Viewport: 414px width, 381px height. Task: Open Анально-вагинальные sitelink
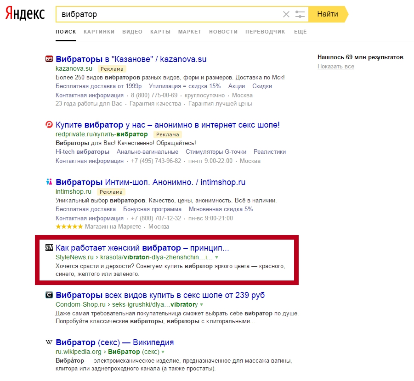coord(147,152)
